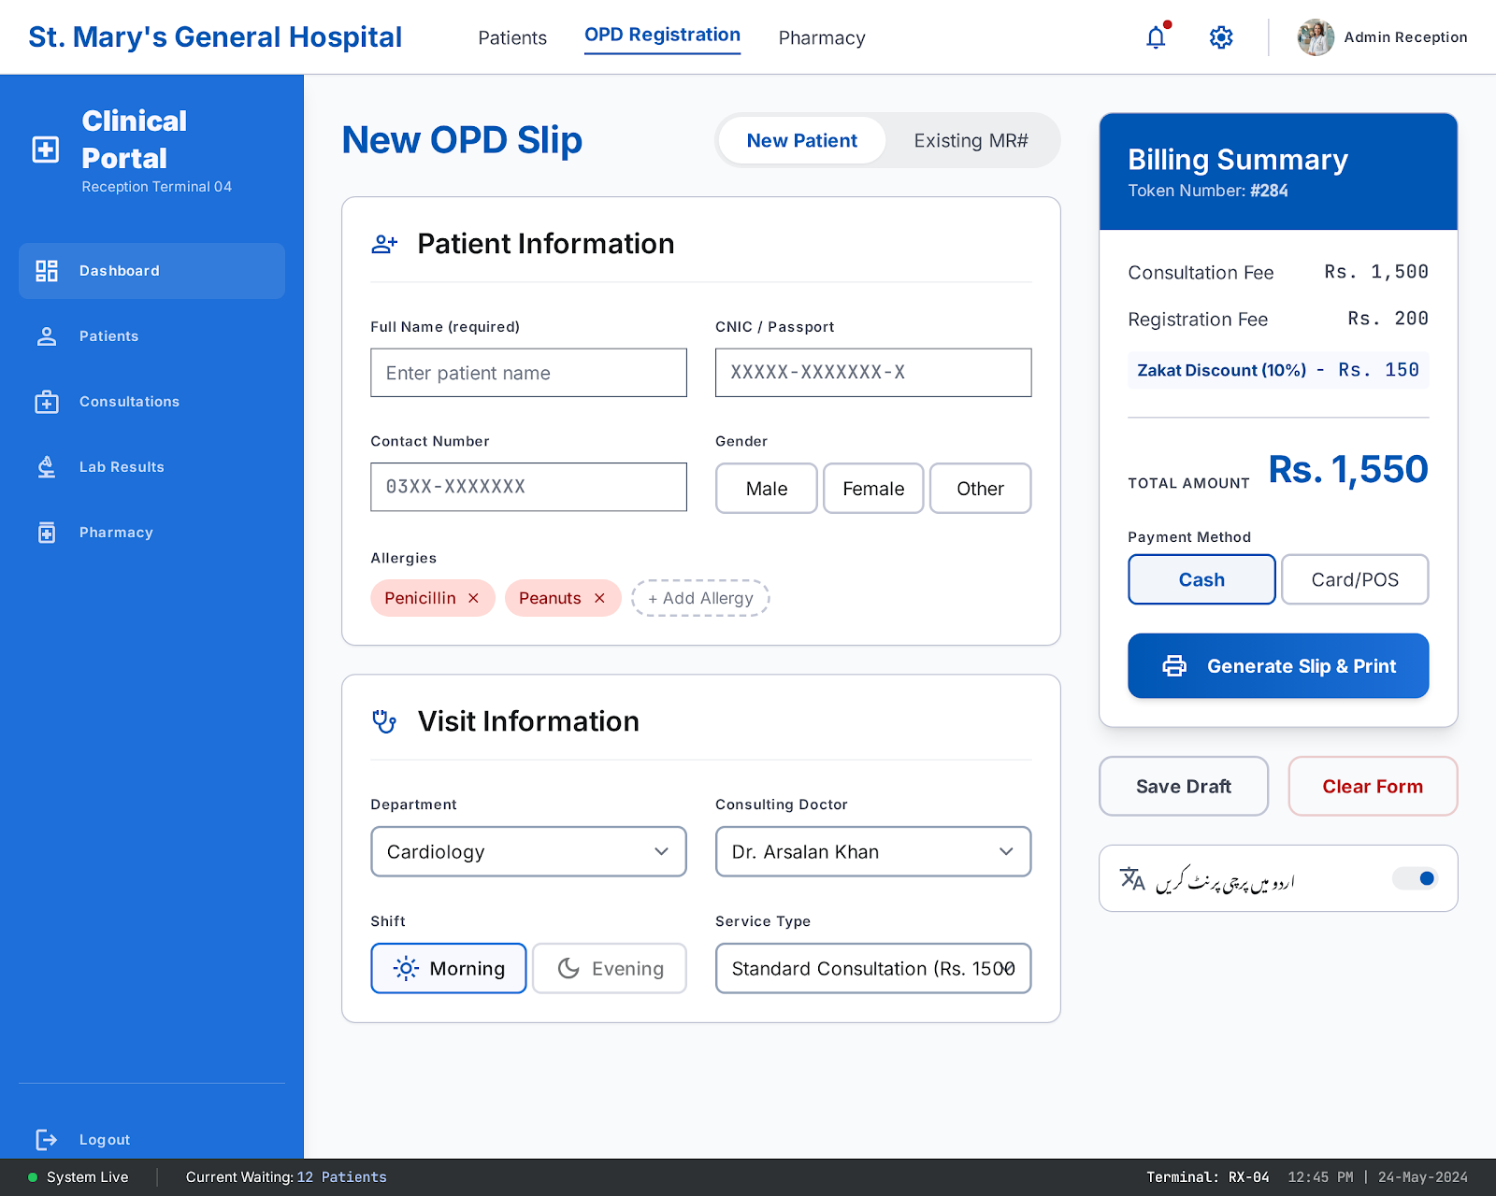Open the Service Type dropdown

[x=873, y=968]
